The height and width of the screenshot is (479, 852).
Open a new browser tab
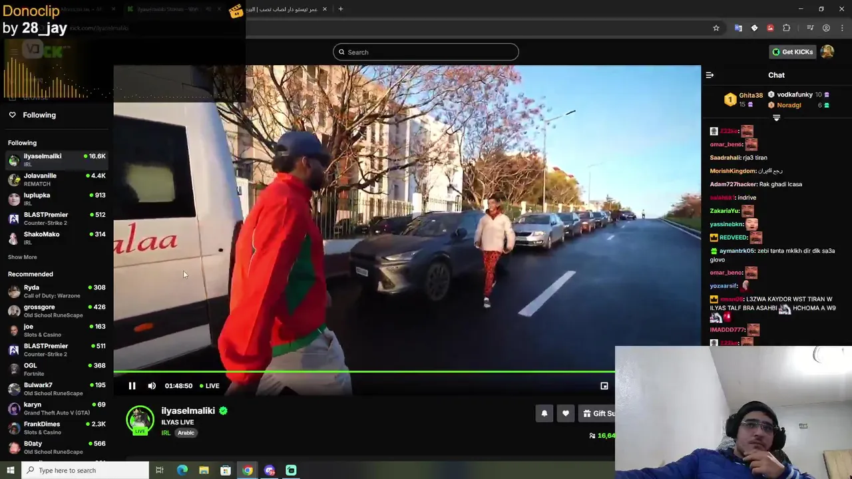(340, 9)
